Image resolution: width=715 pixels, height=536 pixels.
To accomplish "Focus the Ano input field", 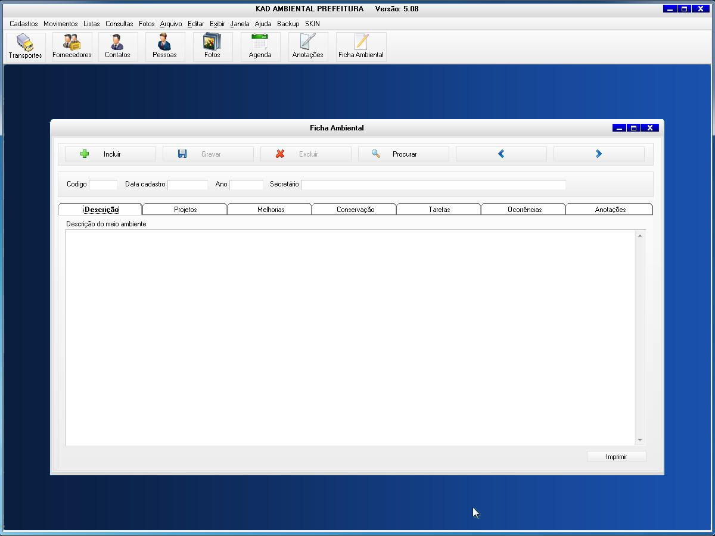I will pyautogui.click(x=246, y=185).
